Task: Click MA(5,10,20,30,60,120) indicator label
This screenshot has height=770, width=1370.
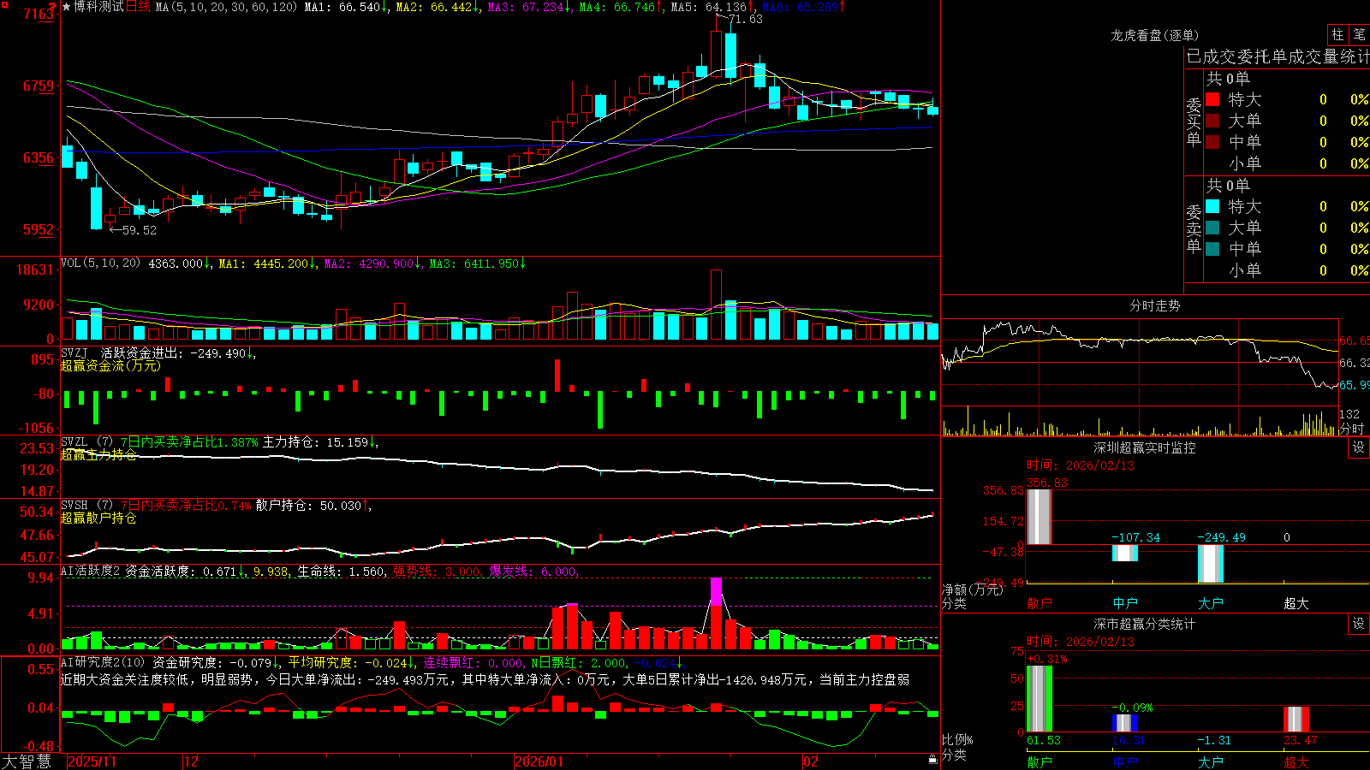Action: (226, 7)
